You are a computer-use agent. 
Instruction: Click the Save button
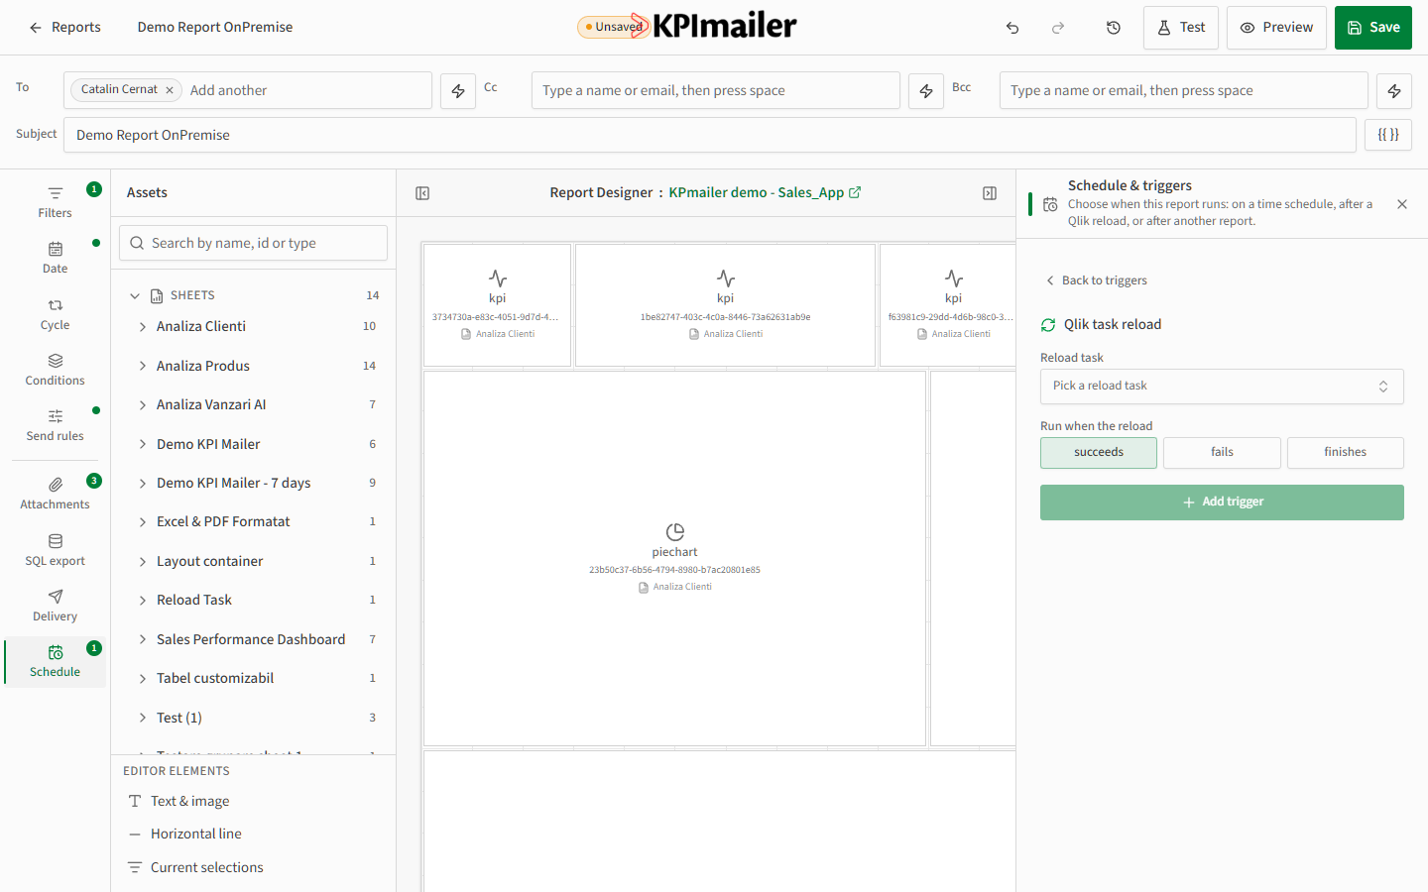(x=1372, y=28)
